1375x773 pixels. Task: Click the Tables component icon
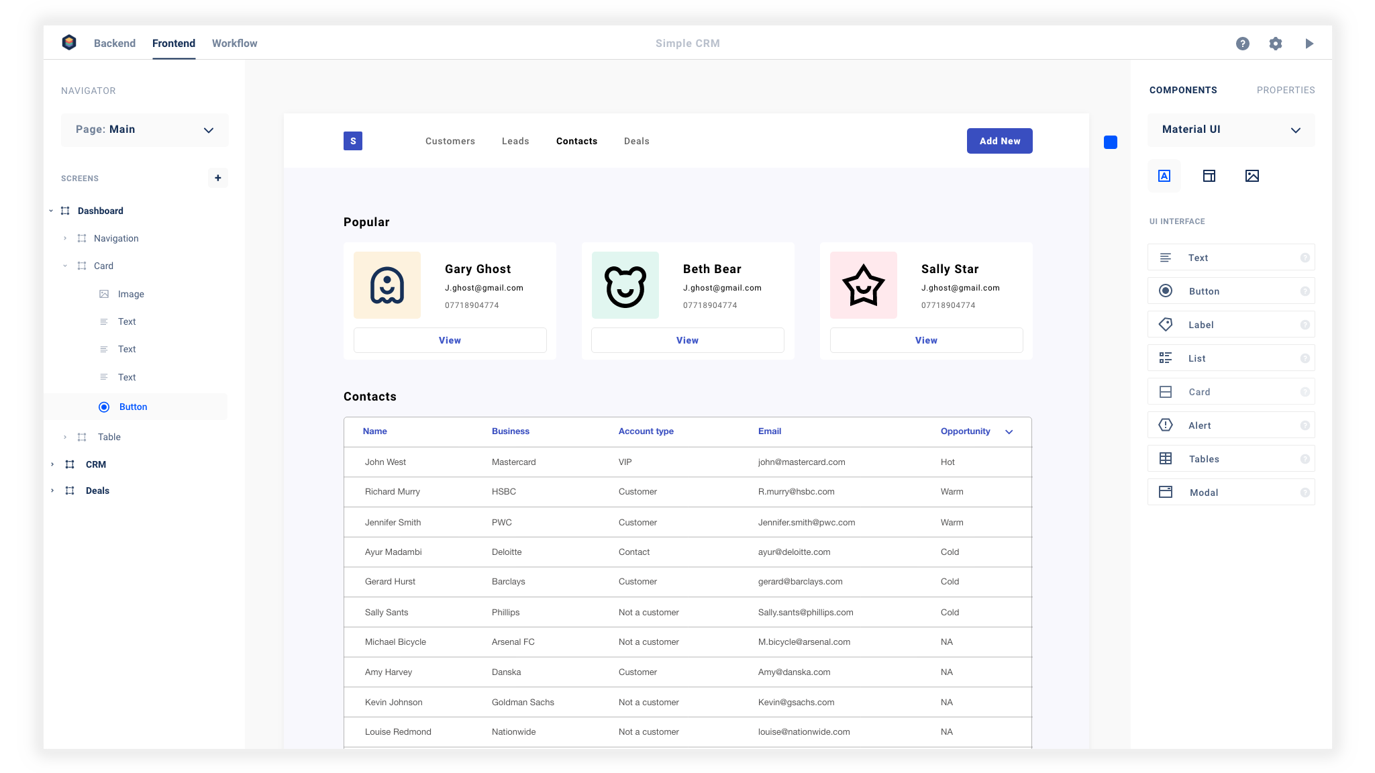(x=1166, y=458)
